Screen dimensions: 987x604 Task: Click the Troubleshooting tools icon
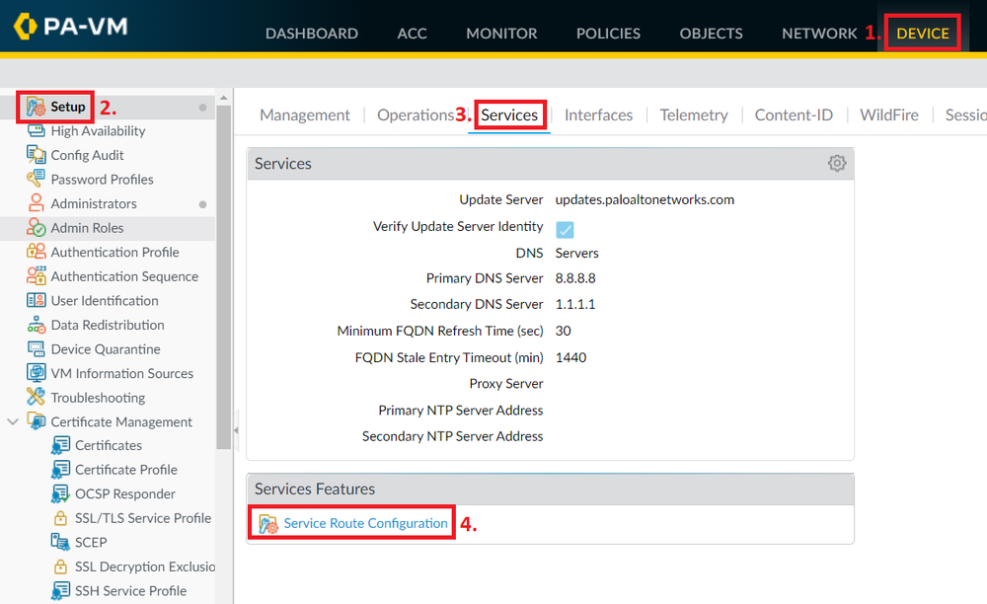36,397
